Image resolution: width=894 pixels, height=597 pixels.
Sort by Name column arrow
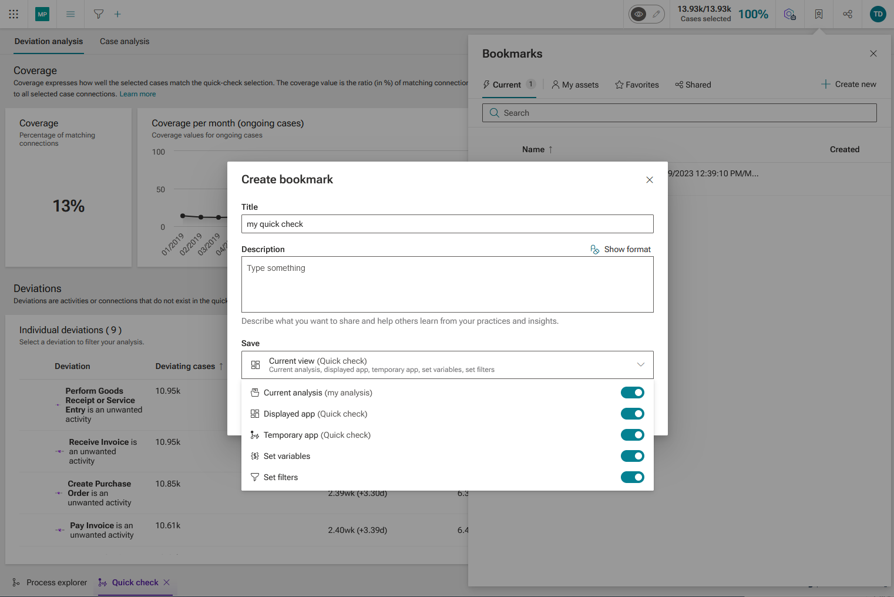[550, 149]
